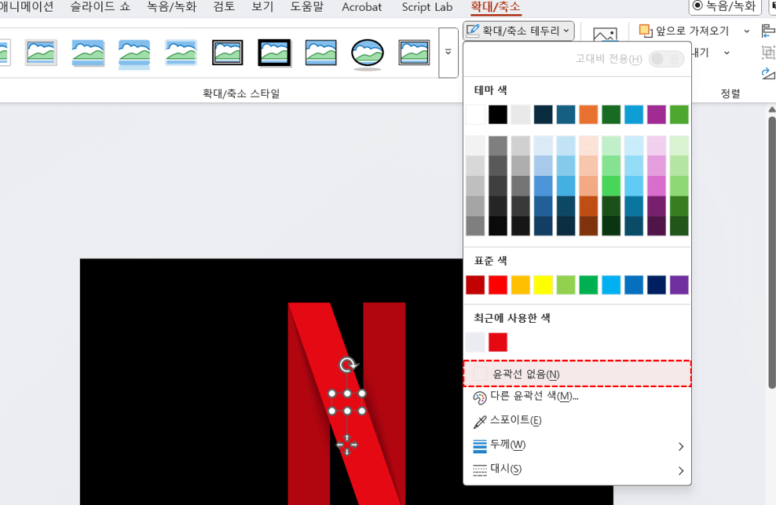
Task: Open the zoom styles gallery more arrow
Action: point(448,53)
